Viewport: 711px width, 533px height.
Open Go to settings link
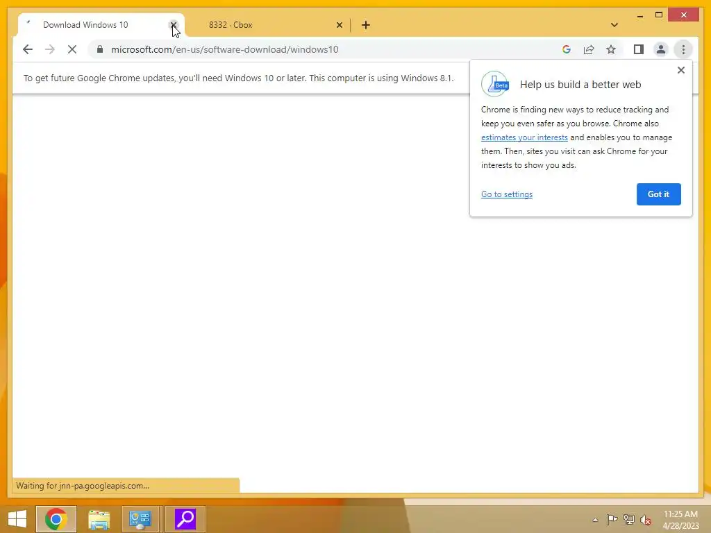(506, 194)
